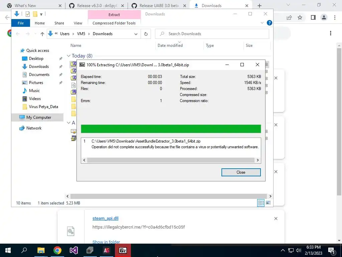The height and width of the screenshot is (257, 342).
Task: Open Visual Studio from taskbar
Action: (74, 250)
